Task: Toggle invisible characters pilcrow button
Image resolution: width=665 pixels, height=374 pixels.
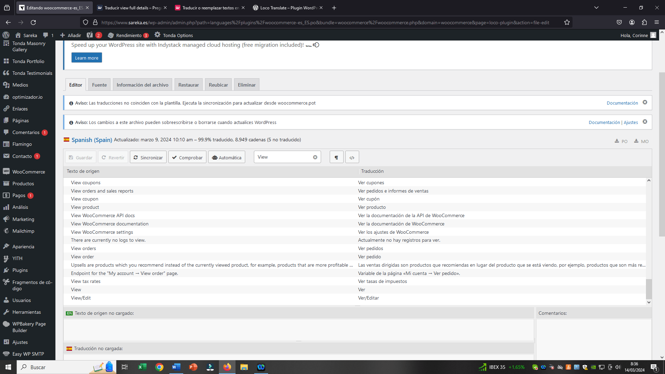Action: [336, 157]
